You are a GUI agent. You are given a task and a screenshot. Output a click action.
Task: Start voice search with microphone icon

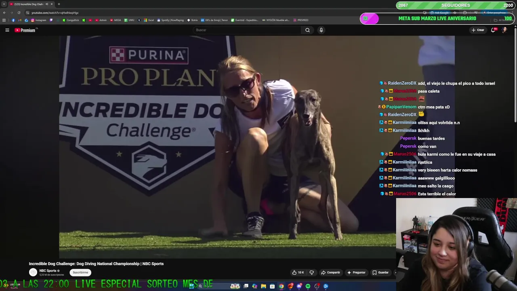pos(321,30)
